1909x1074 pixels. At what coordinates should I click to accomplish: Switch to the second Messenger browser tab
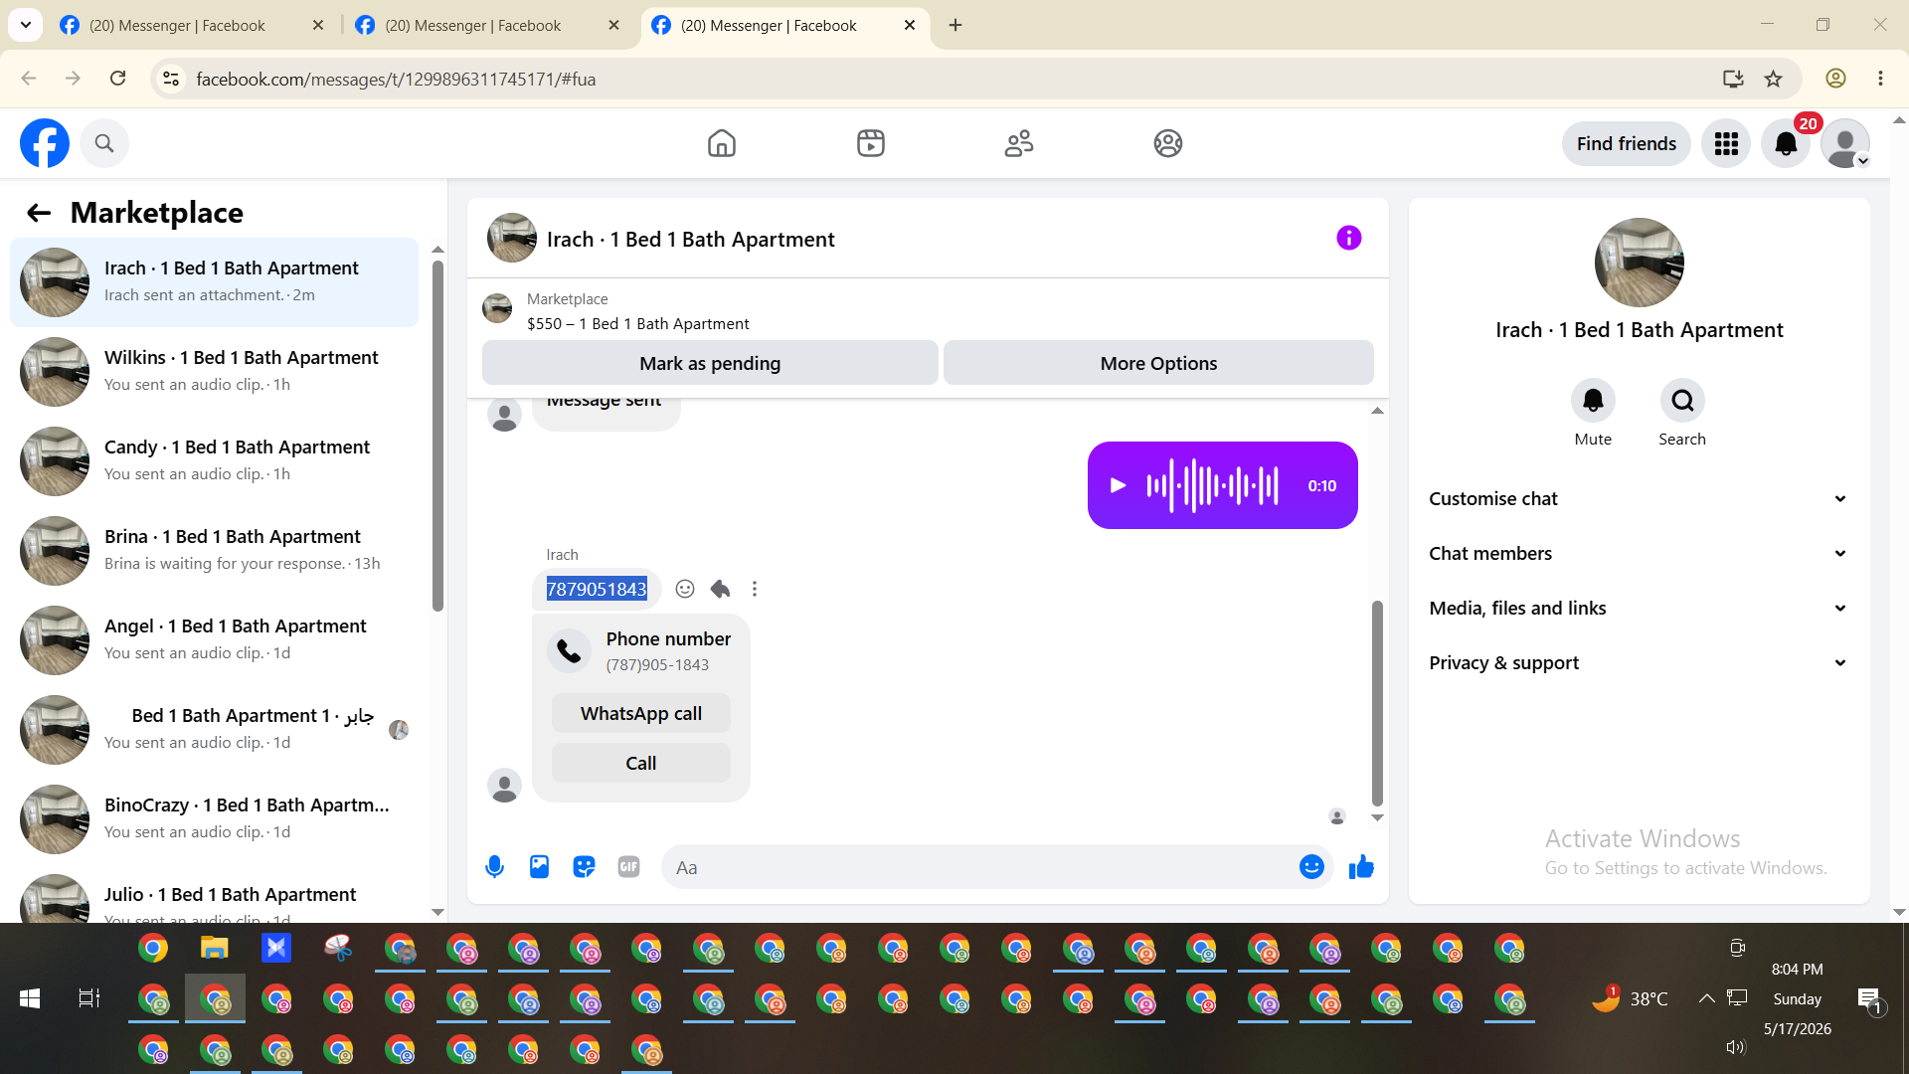point(473,26)
